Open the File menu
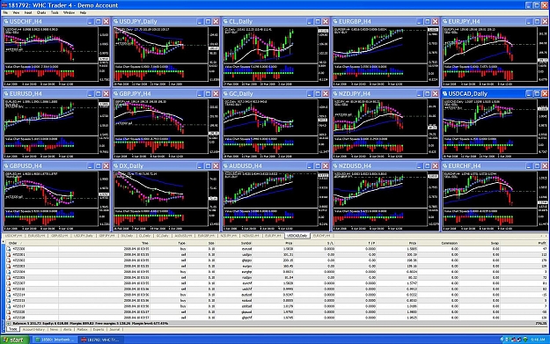The height and width of the screenshot is (344, 550). point(5,12)
